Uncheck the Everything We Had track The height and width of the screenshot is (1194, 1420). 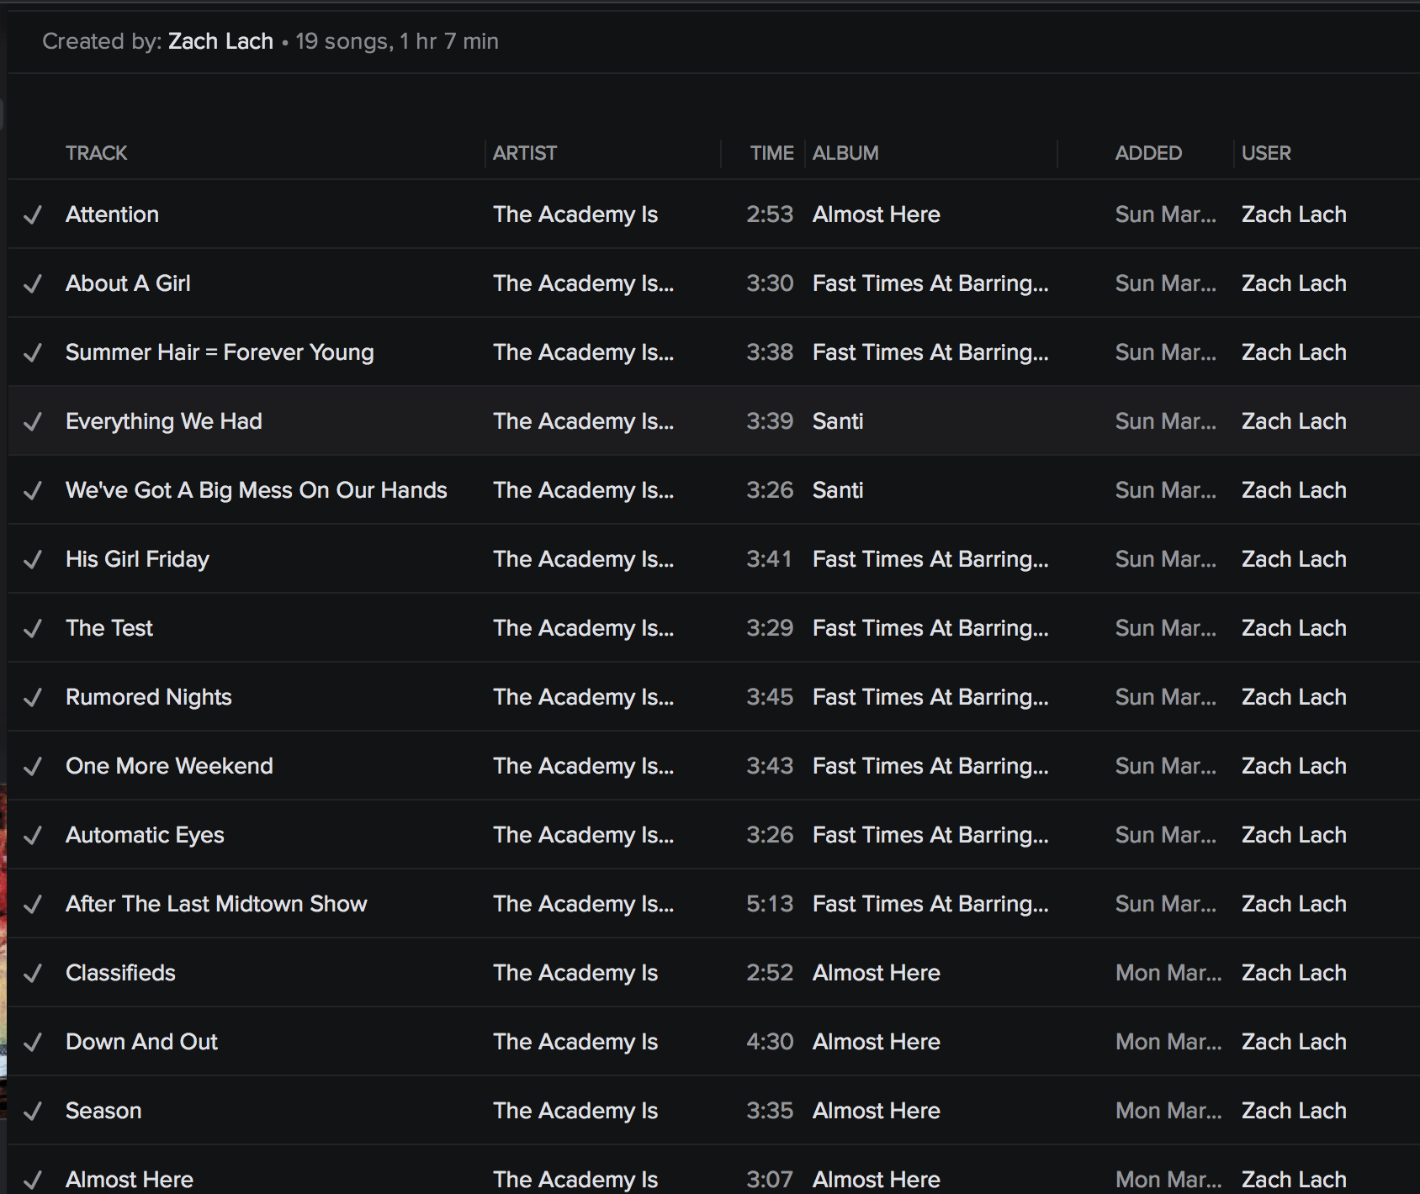tap(33, 422)
